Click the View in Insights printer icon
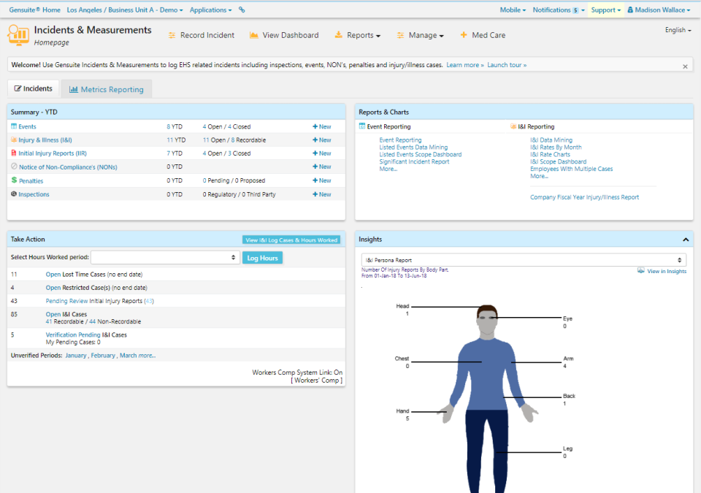Screen dimensions: 701x493 640,270
